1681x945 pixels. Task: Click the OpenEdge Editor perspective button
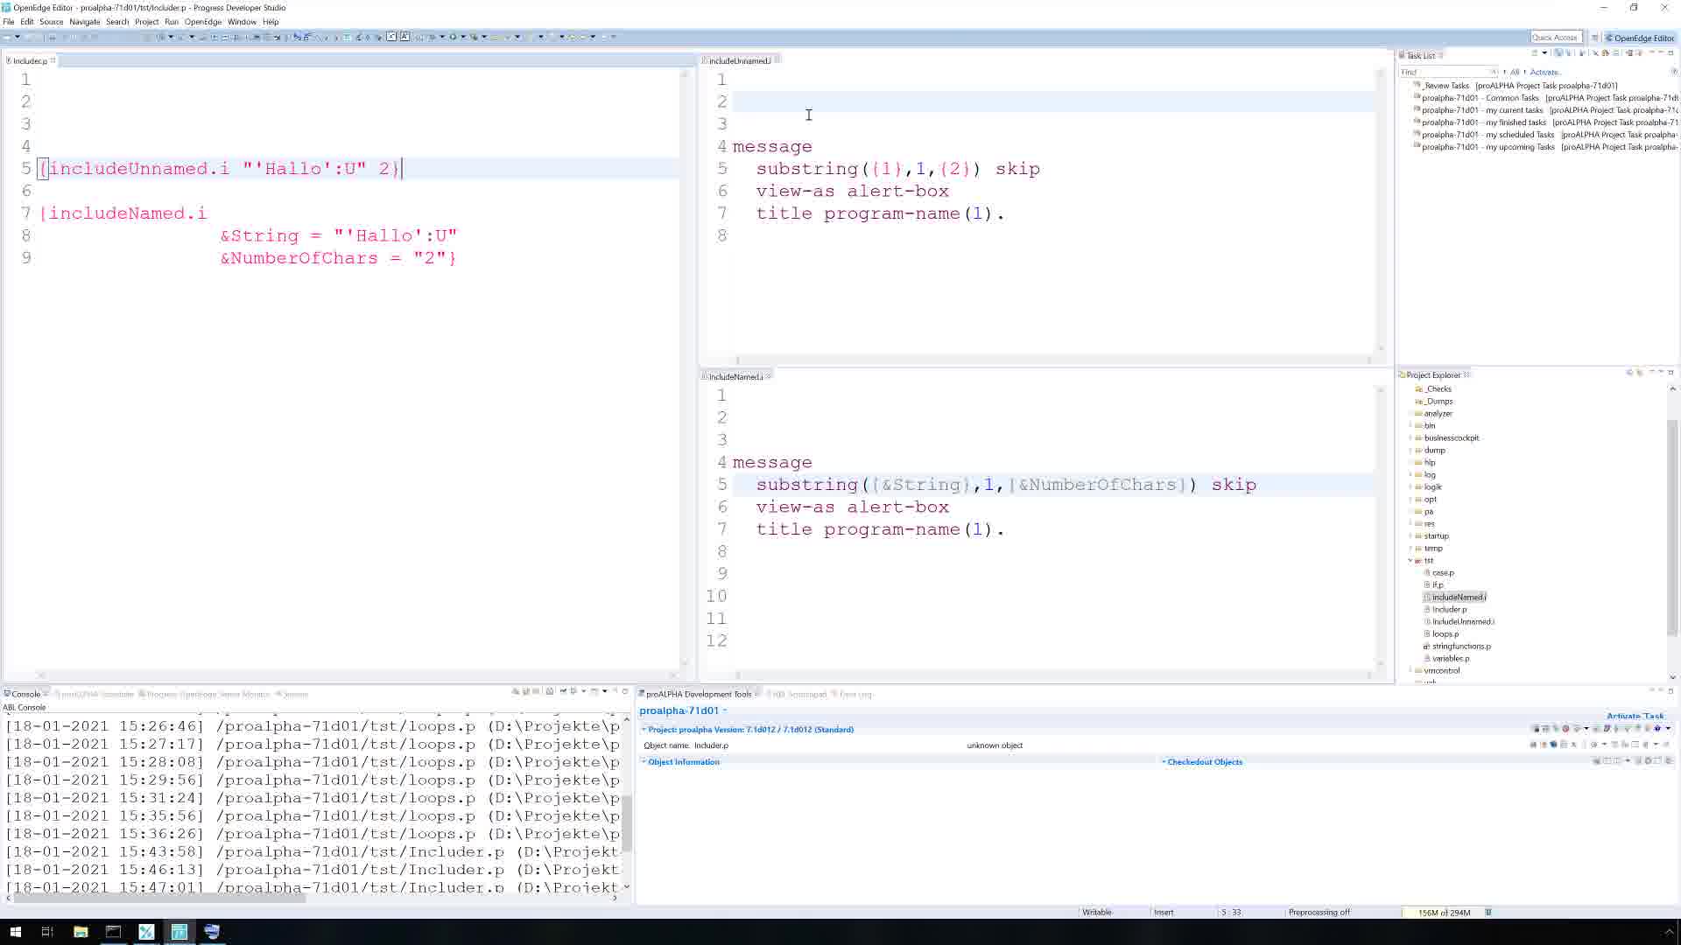click(x=1639, y=38)
